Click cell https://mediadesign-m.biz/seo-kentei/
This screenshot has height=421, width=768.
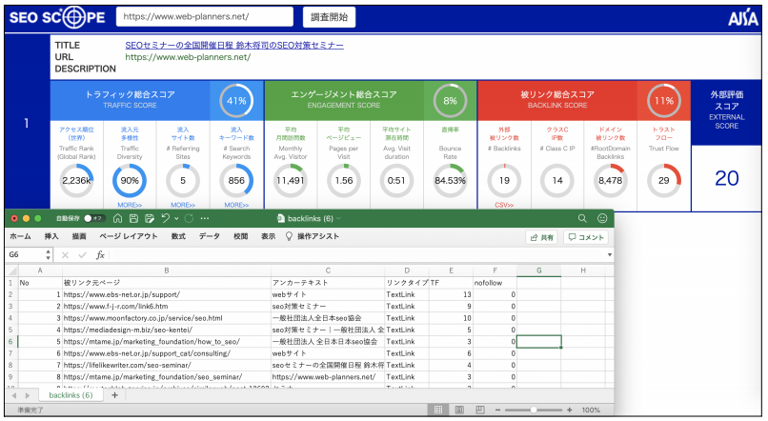click(x=167, y=330)
